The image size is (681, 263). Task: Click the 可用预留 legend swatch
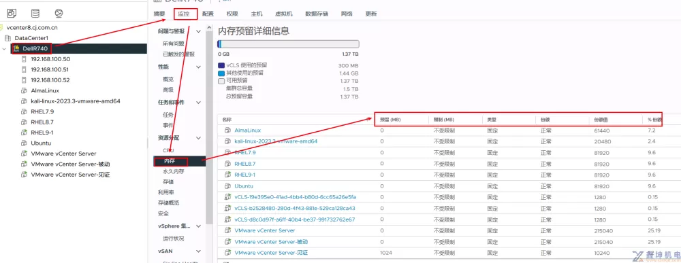tap(221, 81)
